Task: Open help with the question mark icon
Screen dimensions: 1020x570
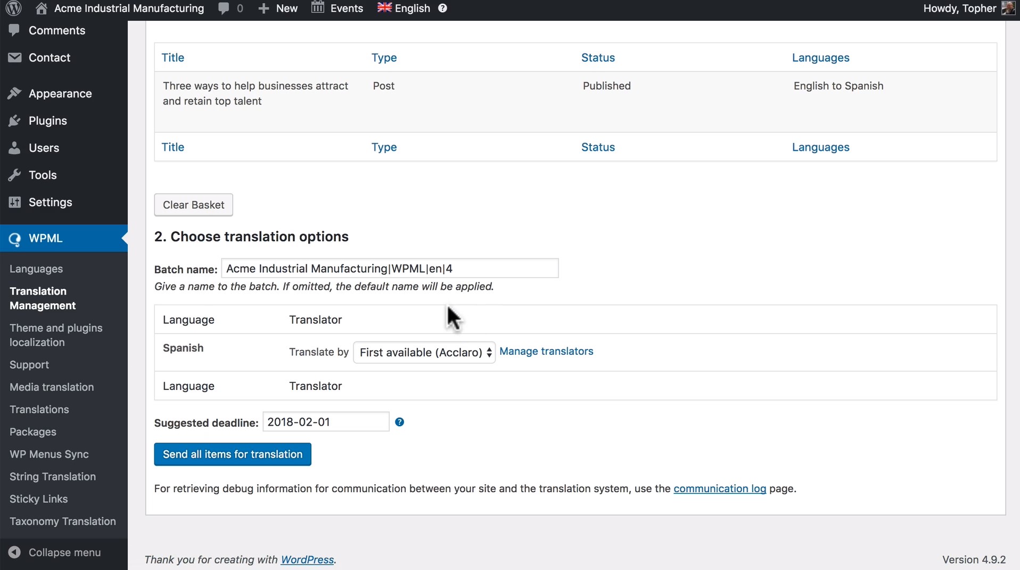Action: coord(442,8)
